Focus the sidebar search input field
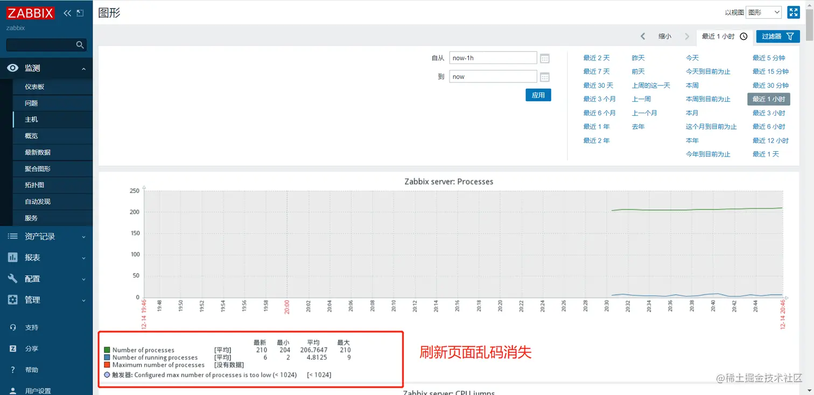Viewport: 814px width, 395px height. coord(41,45)
